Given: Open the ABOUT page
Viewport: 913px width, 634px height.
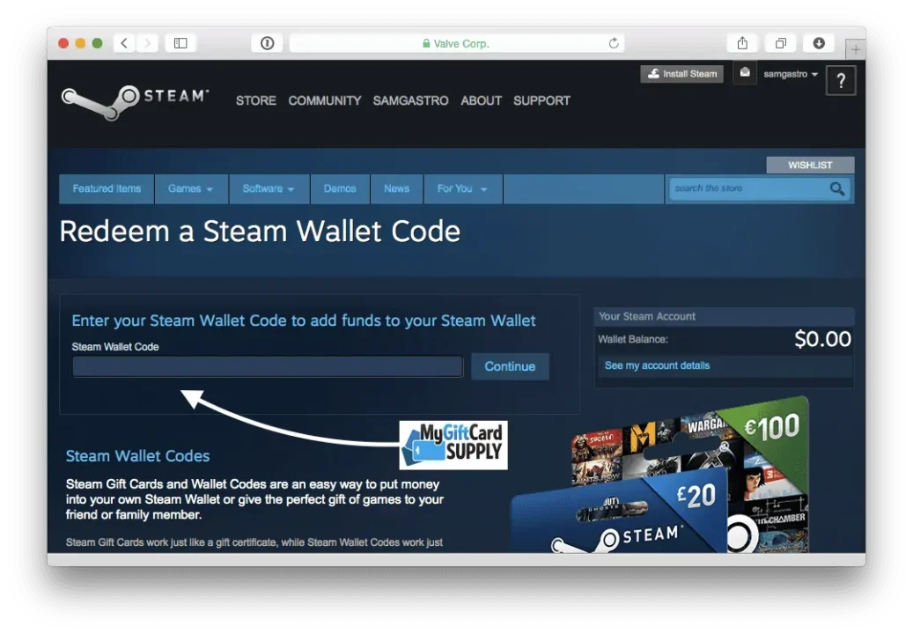Looking at the screenshot, I should [x=481, y=100].
